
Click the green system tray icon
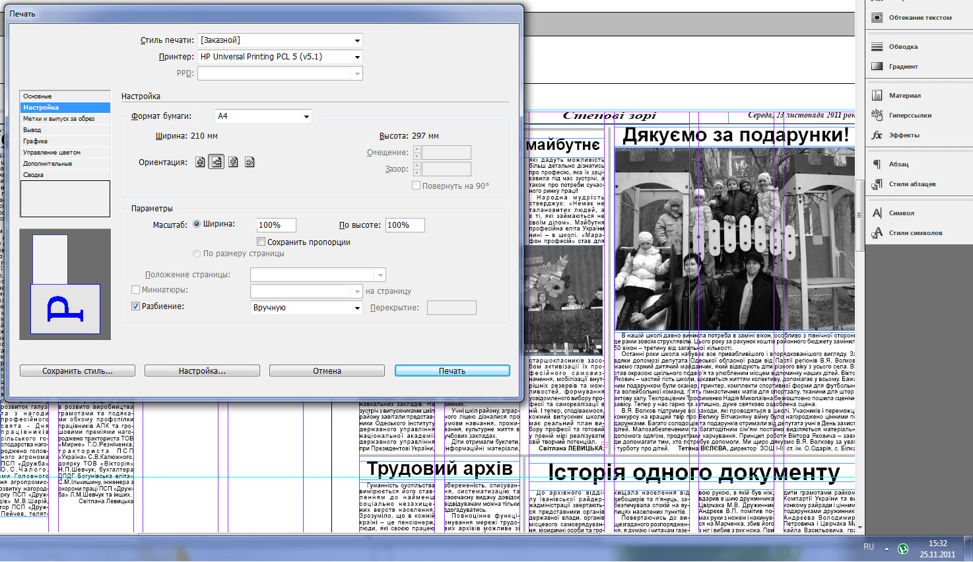pyautogui.click(x=903, y=549)
